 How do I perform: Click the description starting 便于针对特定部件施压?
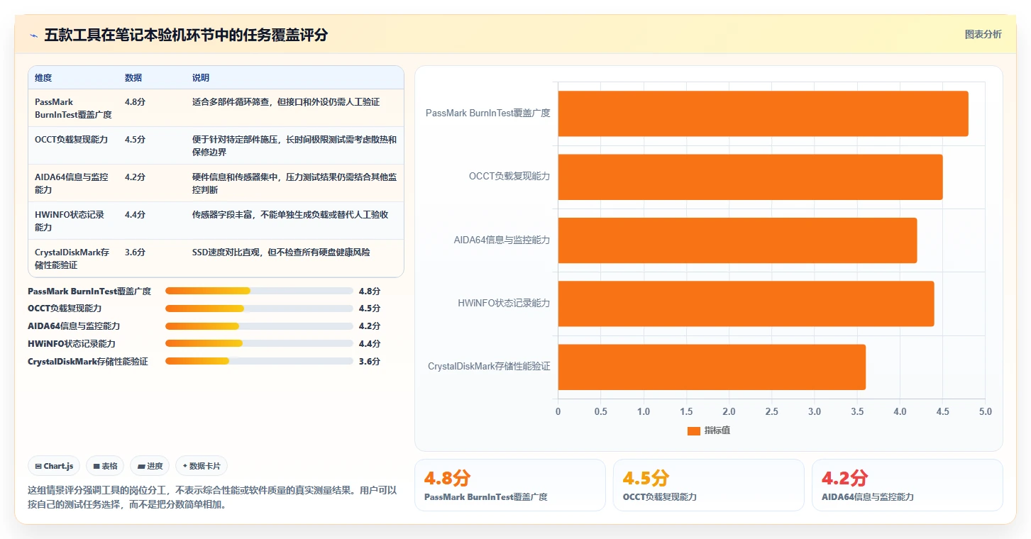pyautogui.click(x=294, y=145)
